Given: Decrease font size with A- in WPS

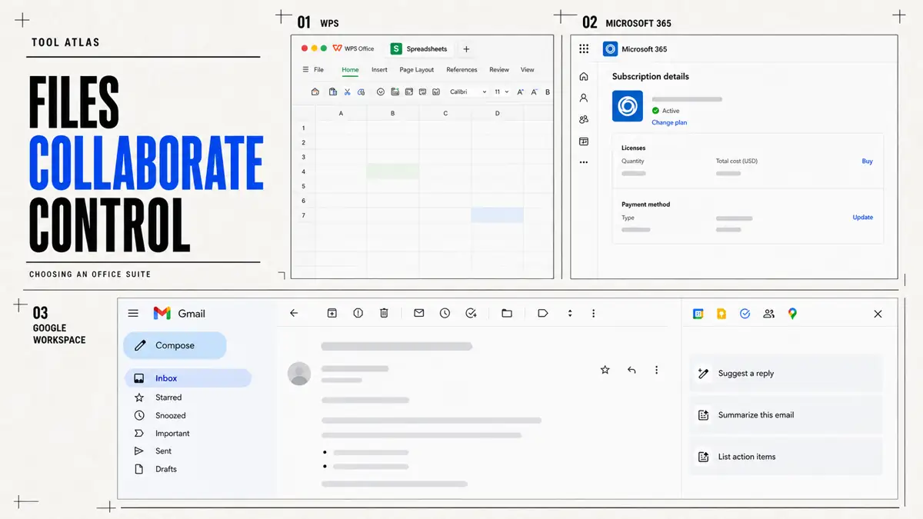Looking at the screenshot, I should (x=534, y=91).
